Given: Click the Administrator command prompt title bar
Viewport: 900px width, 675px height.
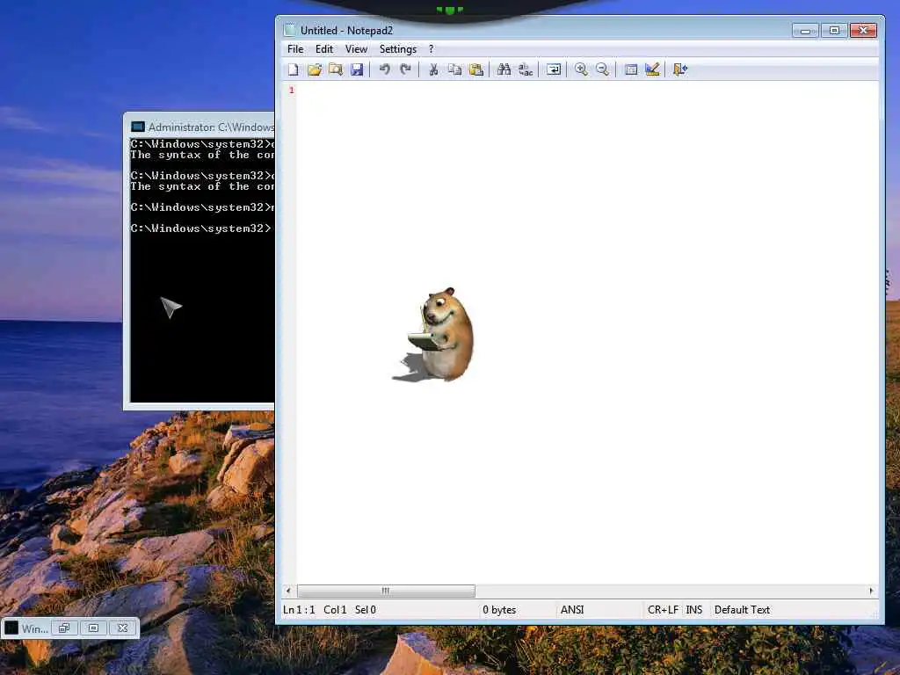Looking at the screenshot, I should pos(201,127).
